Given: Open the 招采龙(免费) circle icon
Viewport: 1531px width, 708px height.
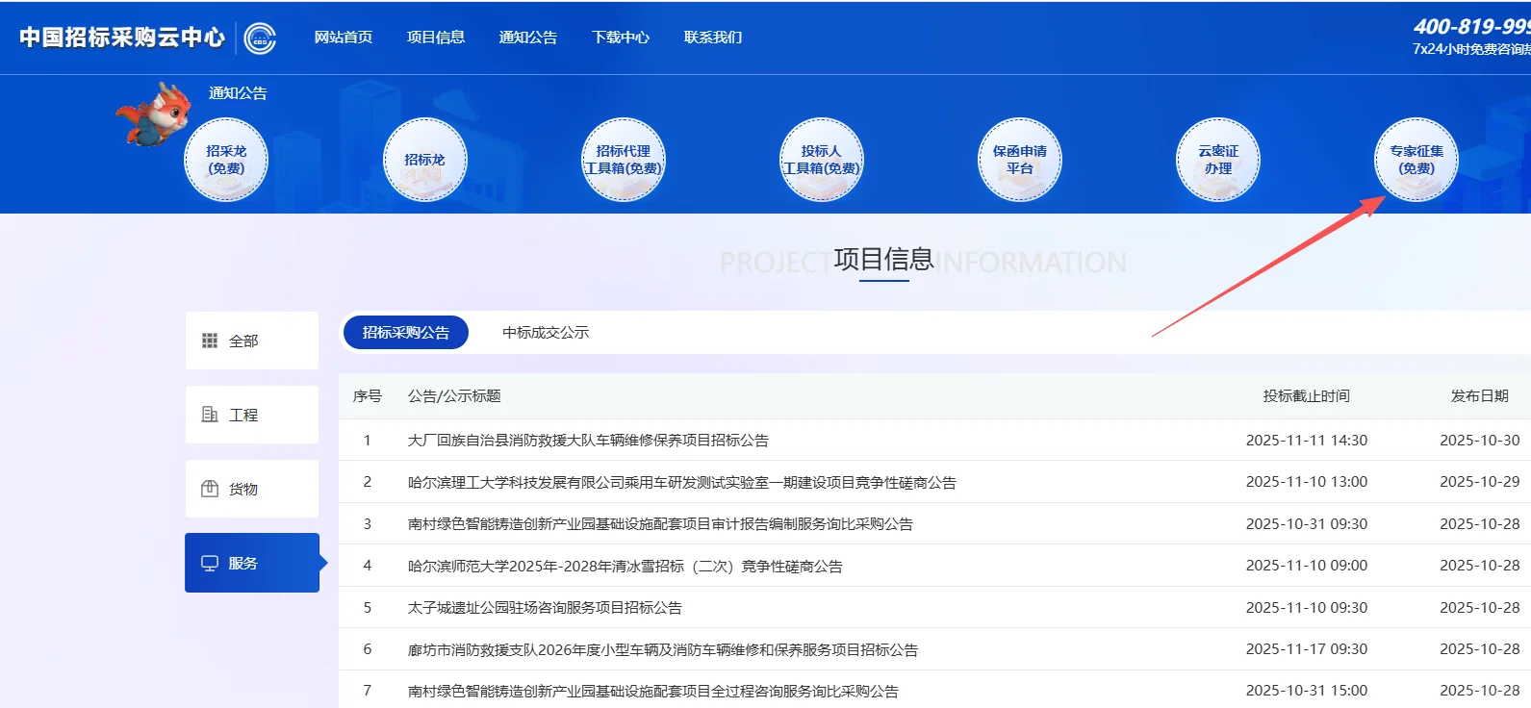Looking at the screenshot, I should (226, 160).
